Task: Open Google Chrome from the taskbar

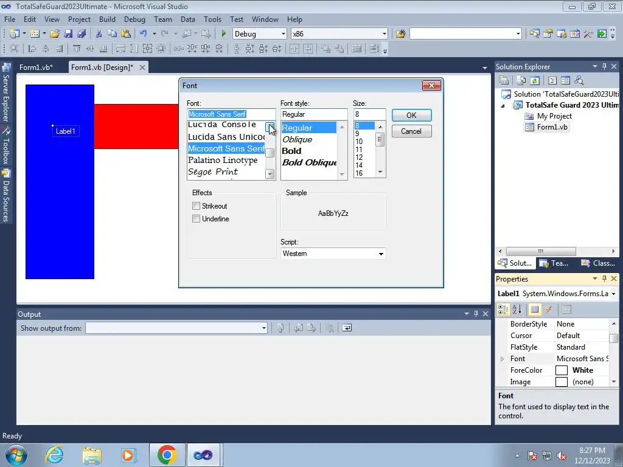Action: [x=167, y=455]
